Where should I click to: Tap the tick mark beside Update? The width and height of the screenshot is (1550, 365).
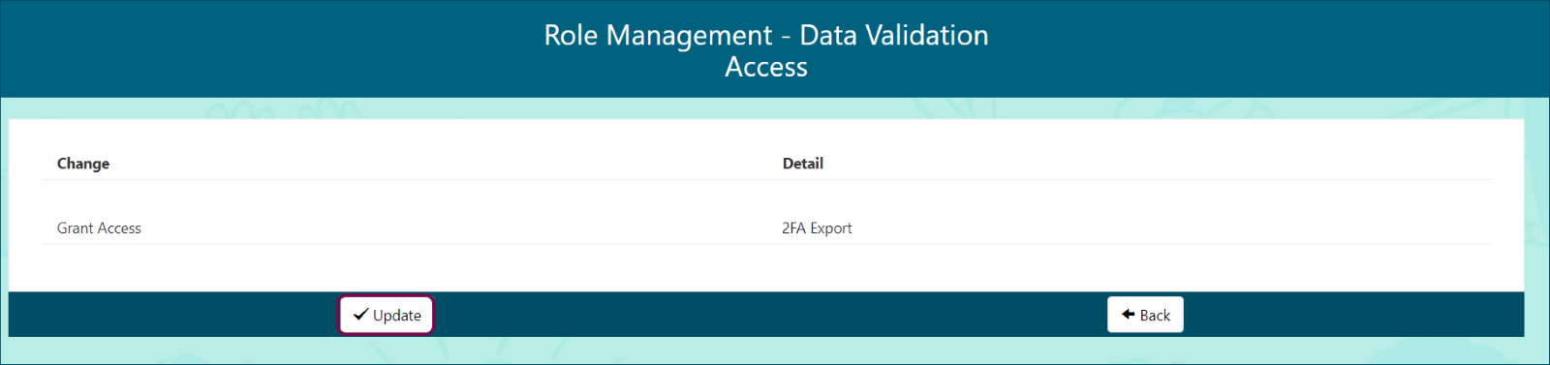pyautogui.click(x=360, y=315)
